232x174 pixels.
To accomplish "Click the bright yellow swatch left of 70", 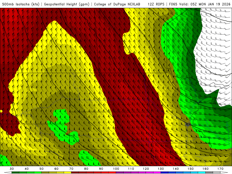I will click(x=68, y=173).
